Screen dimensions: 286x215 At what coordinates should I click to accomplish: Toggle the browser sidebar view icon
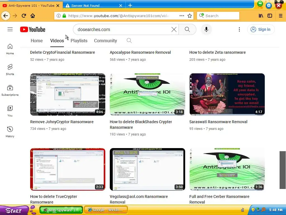pyautogui.click(x=270, y=16)
